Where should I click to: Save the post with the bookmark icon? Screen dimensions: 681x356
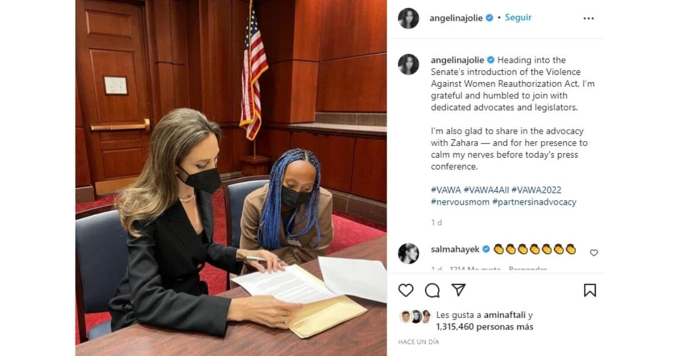pos(590,290)
